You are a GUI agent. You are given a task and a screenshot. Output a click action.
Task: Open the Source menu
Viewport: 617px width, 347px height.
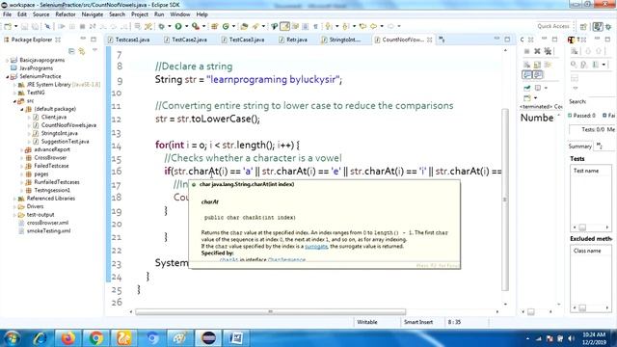(40, 14)
